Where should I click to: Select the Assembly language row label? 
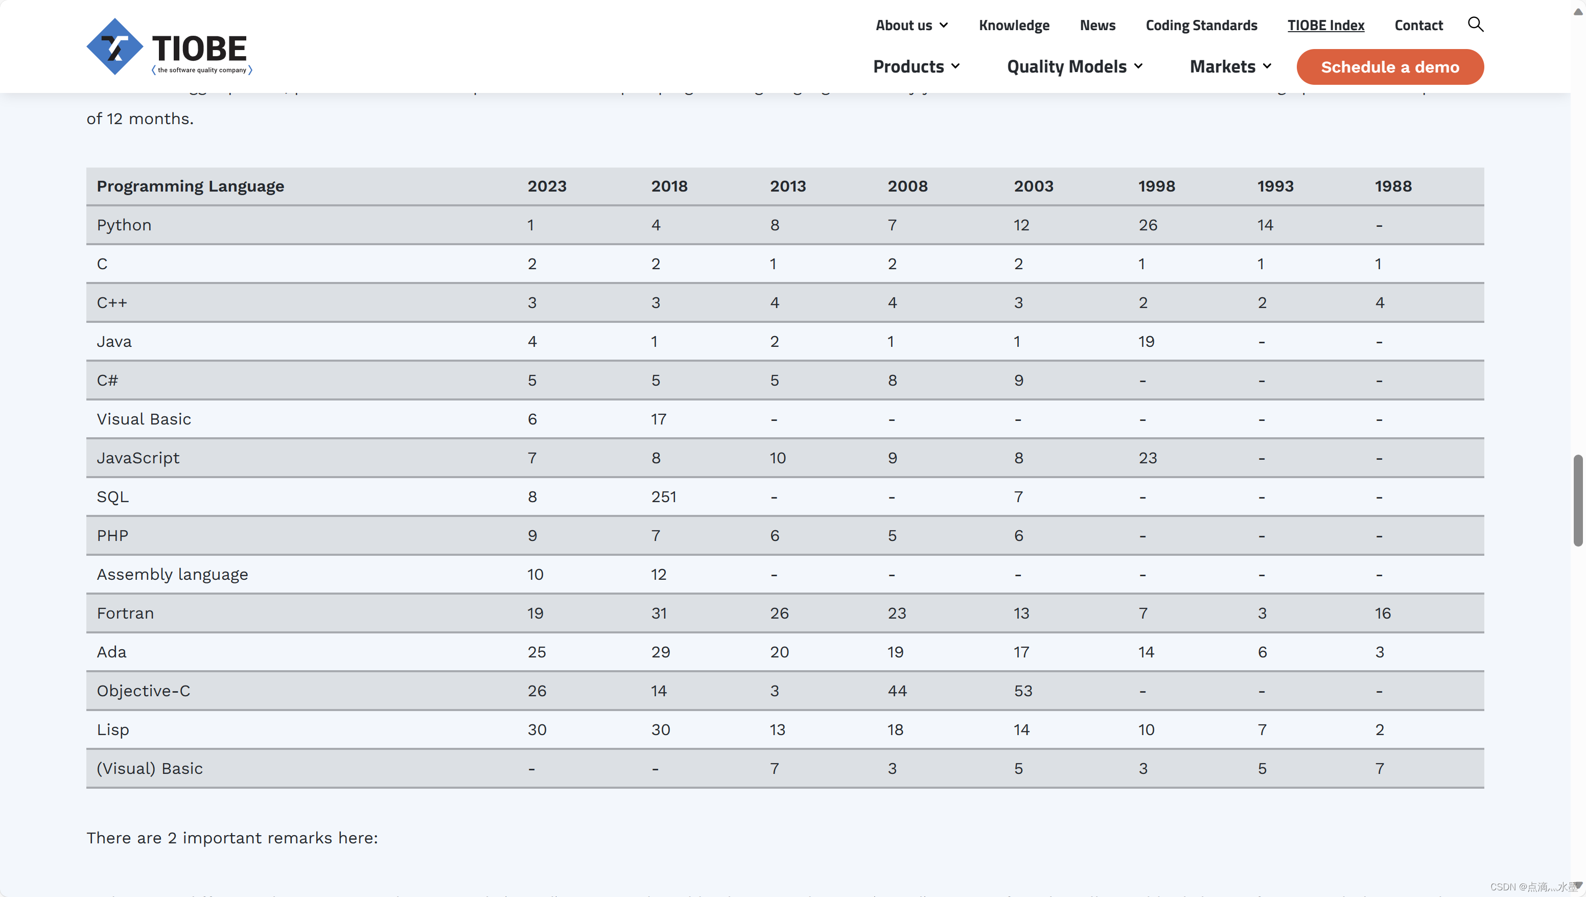(x=173, y=574)
